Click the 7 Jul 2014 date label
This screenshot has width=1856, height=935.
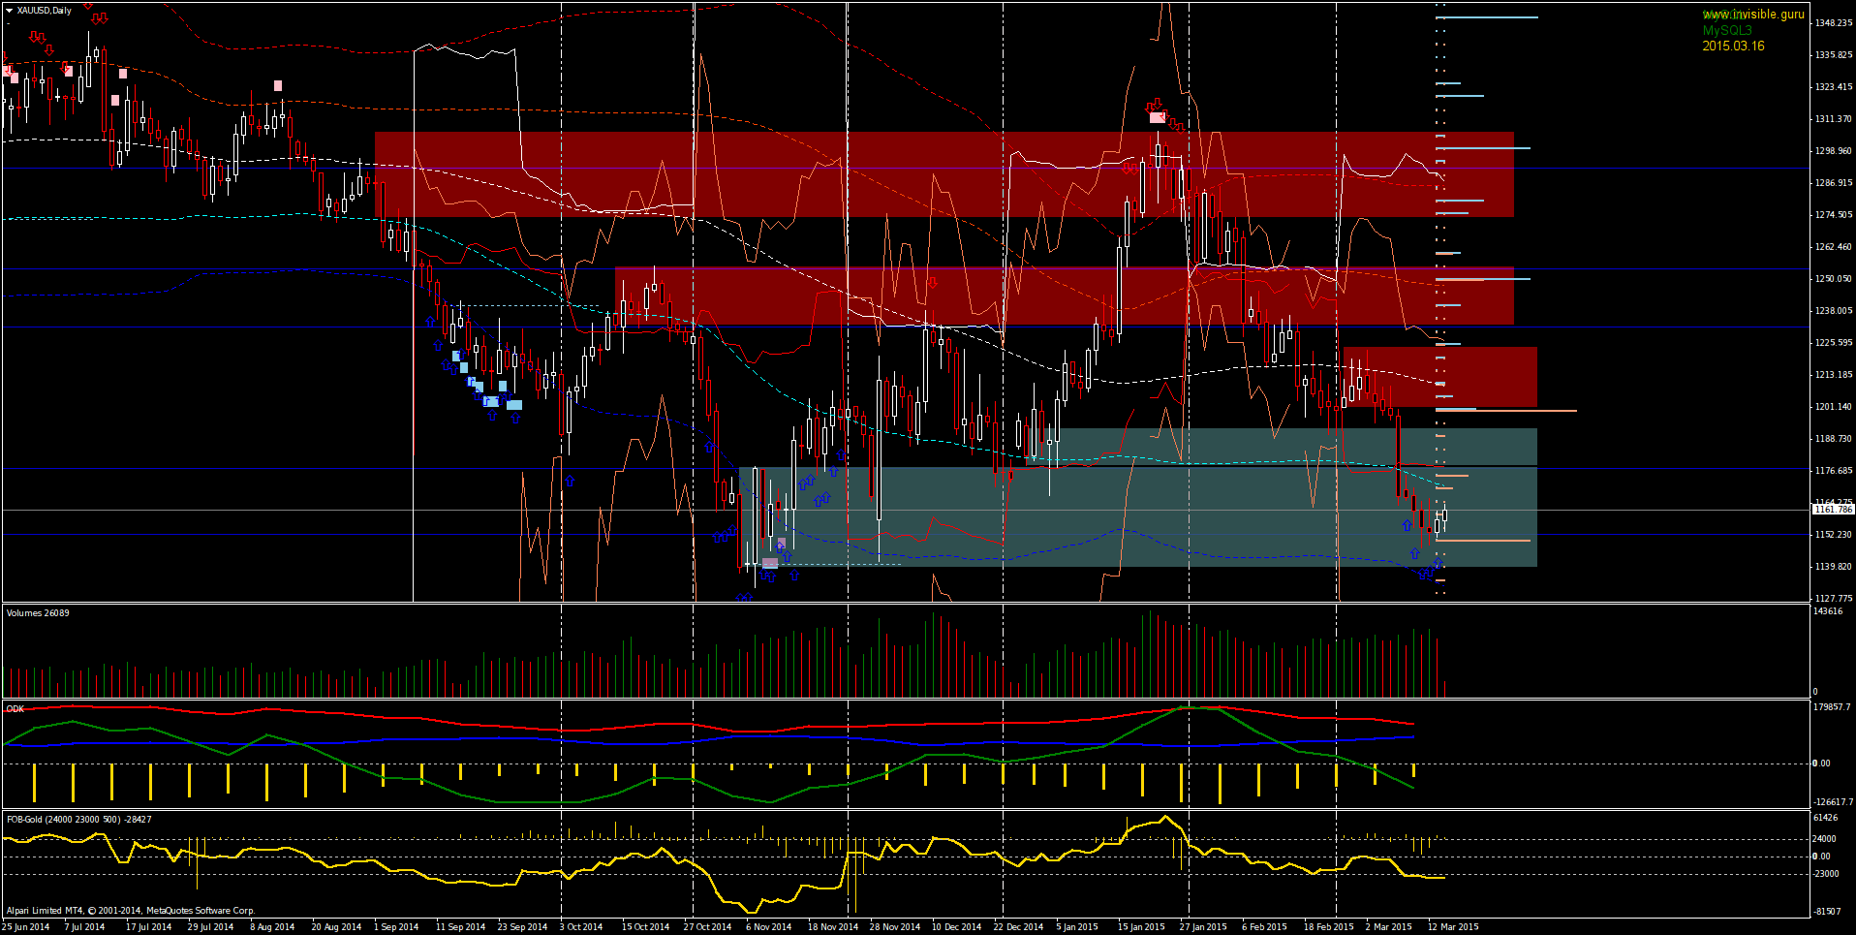[84, 927]
